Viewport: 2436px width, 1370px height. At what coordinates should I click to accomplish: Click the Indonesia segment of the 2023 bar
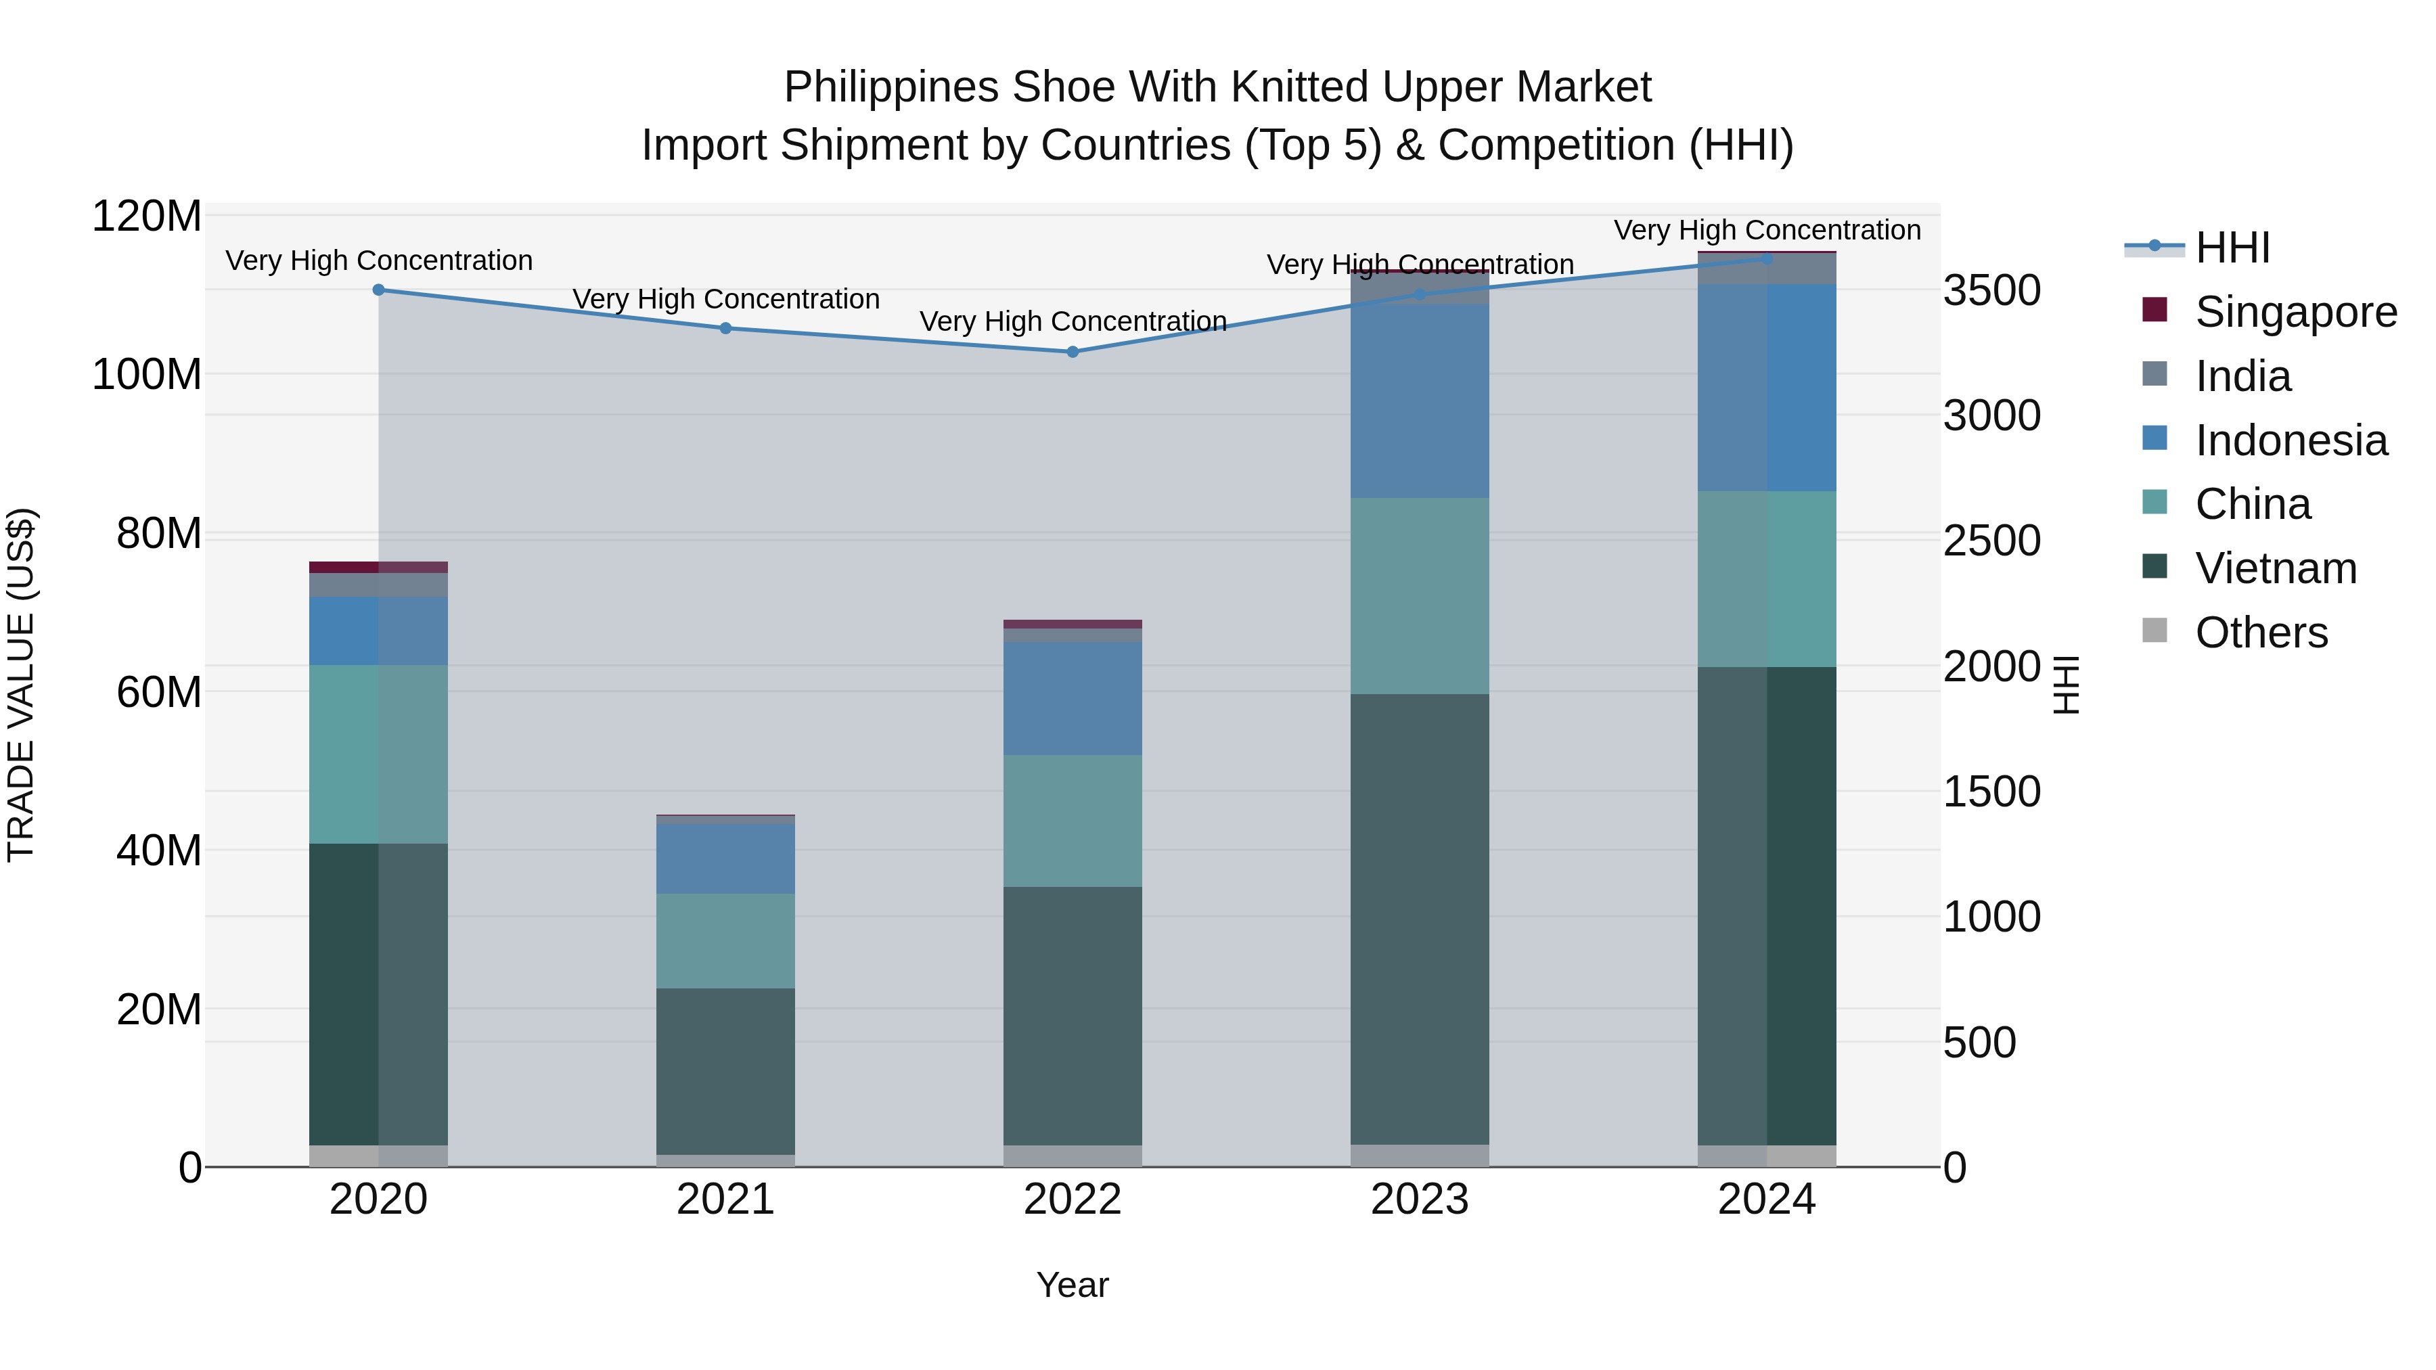coord(1420,401)
